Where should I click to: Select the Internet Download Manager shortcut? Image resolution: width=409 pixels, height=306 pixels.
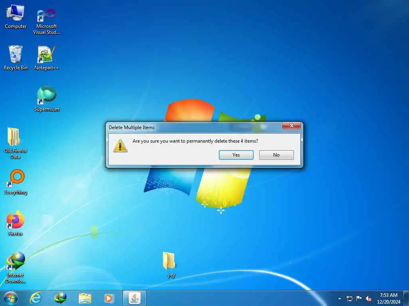click(16, 267)
